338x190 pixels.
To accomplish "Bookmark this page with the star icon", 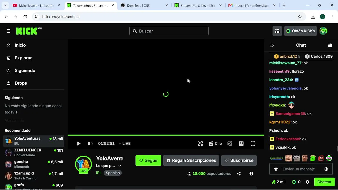I will click(x=300, y=17).
